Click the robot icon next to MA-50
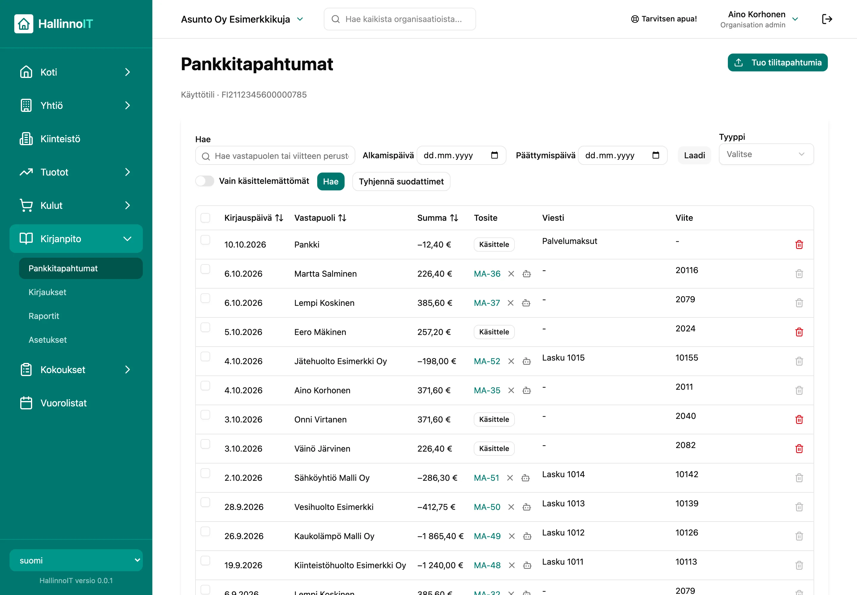This screenshot has height=595, width=857. pyautogui.click(x=526, y=507)
